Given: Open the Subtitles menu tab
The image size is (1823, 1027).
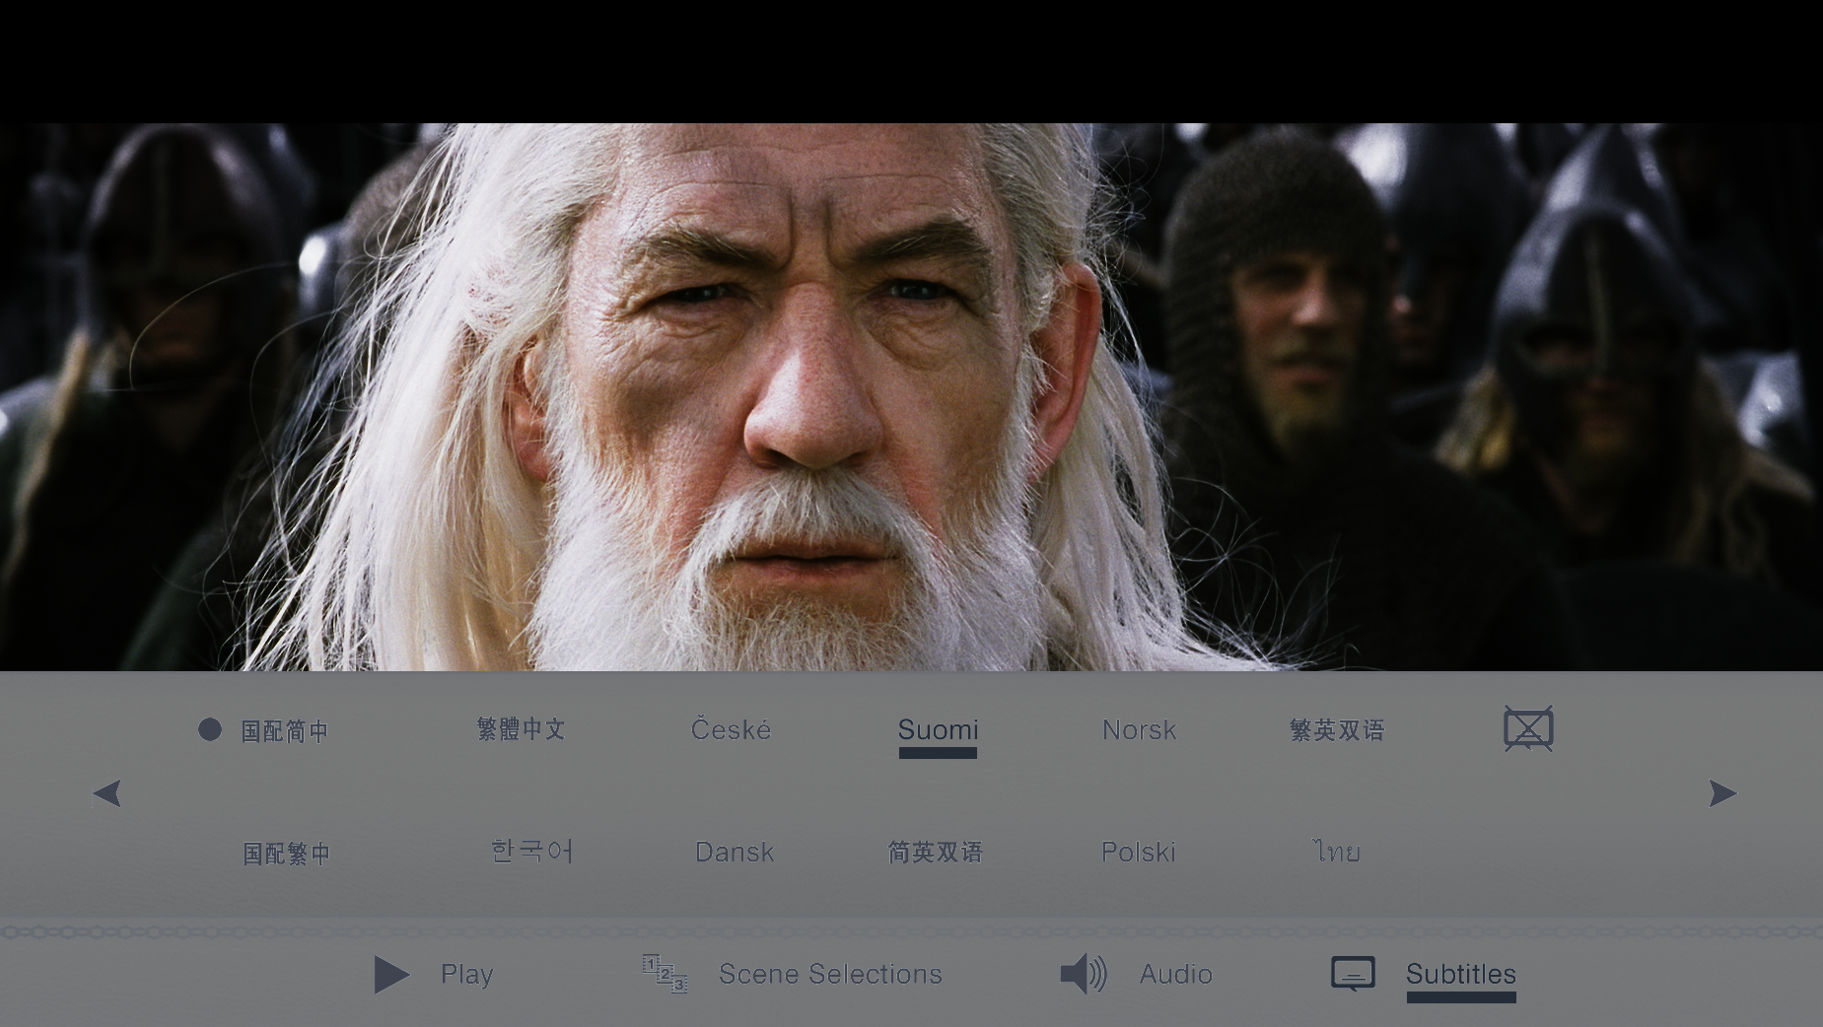Looking at the screenshot, I should click(x=1460, y=974).
